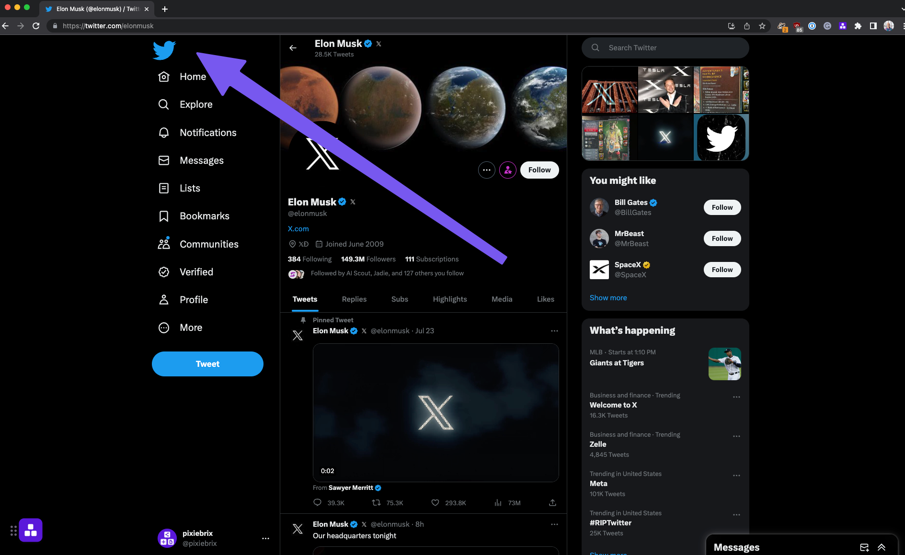The width and height of the screenshot is (905, 555).
Task: Compose a new message in Messages drawer
Action: pos(864,547)
